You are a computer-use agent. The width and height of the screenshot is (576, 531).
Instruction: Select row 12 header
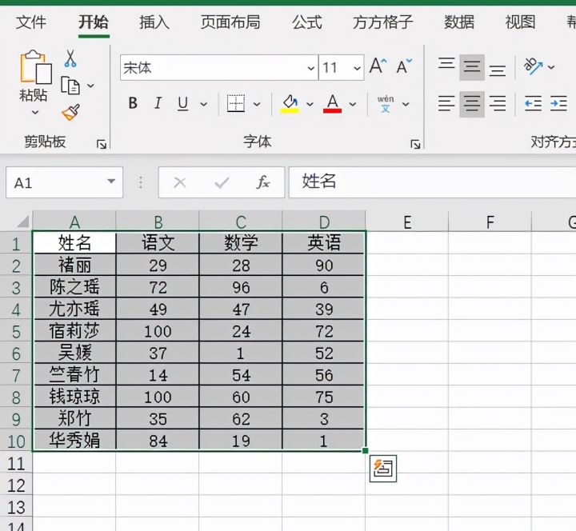tap(16, 485)
